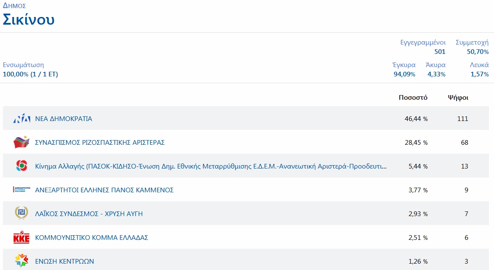The image size is (494, 270).
Task: Open ΑΝΕΞΑΡΤΗΤΟΙ ΕΛΛΗΝΕΣ ΠΑΝΟΣ ΚΑΜΜΕΝΟΣ link
Action: 104,190
